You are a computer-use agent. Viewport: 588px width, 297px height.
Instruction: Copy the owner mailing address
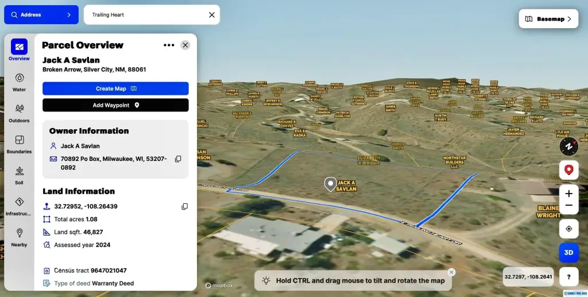[x=178, y=159]
